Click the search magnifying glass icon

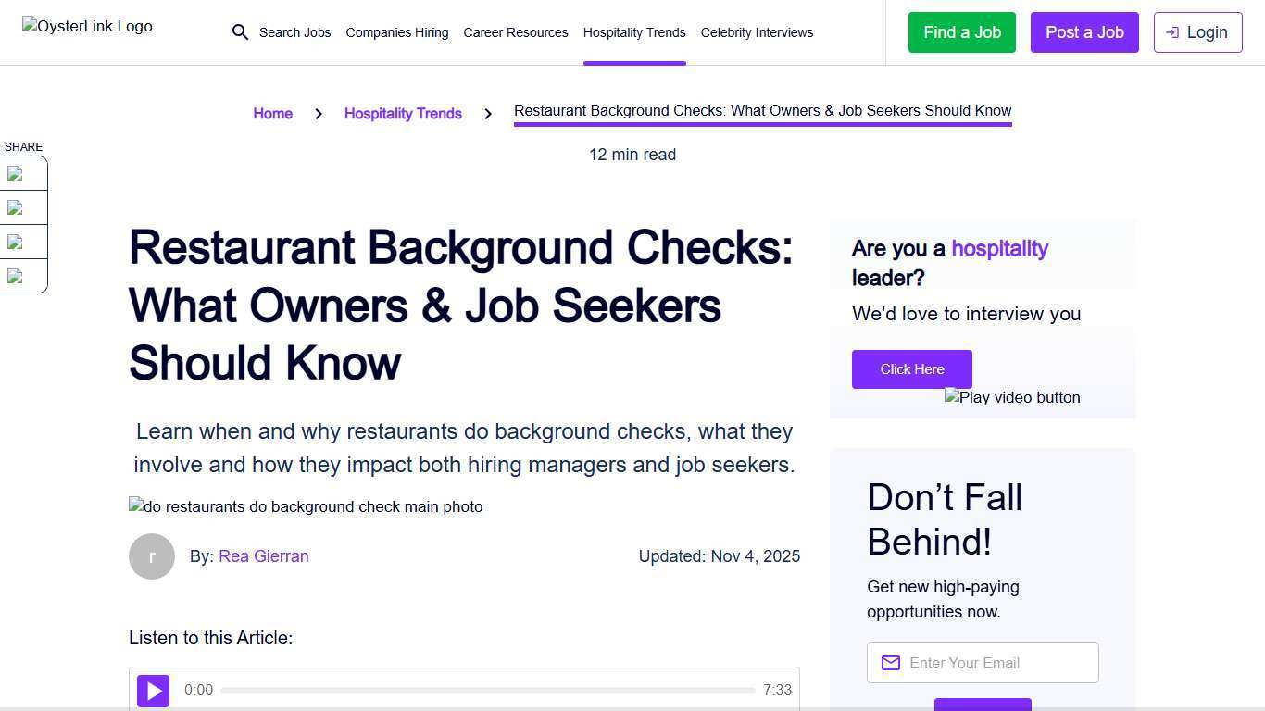click(x=240, y=32)
